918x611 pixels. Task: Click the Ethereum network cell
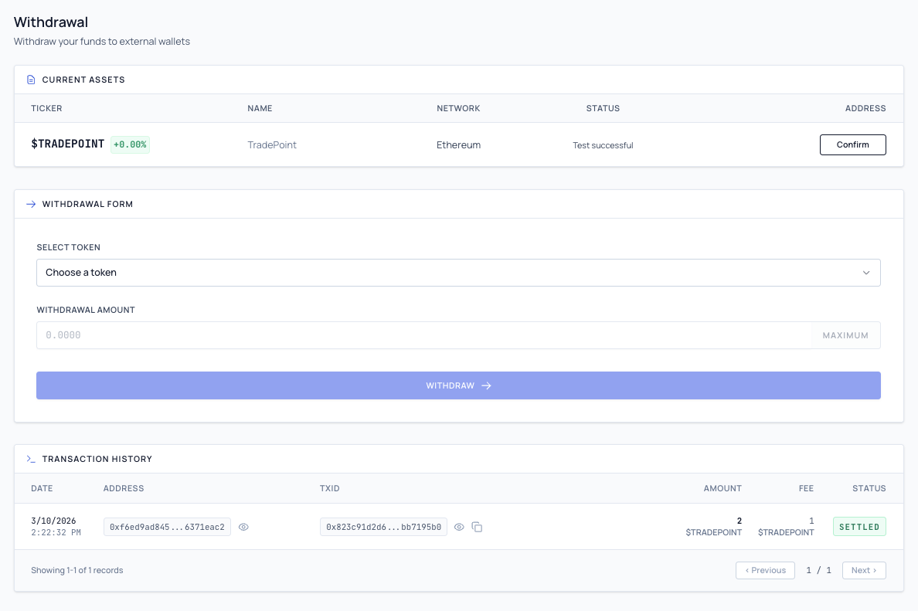point(458,145)
